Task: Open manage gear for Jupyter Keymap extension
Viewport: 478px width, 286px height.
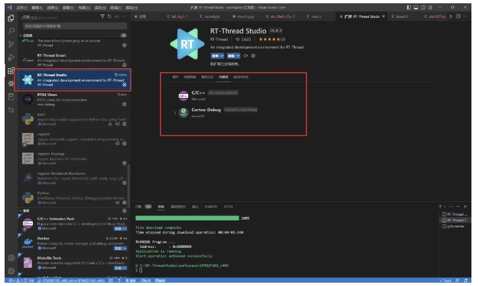Action: tap(124, 164)
